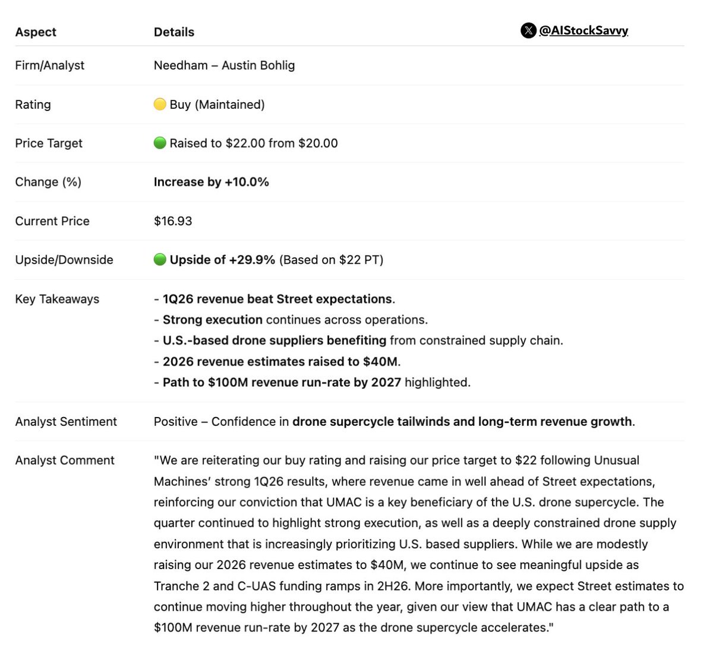This screenshot has width=713, height=657.
Task: Click the $16.93 current price value
Action: click(x=173, y=221)
